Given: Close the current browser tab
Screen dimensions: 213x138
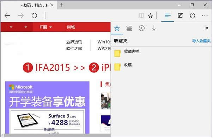Looking at the screenshot, I should pyautogui.click(x=52, y=5).
